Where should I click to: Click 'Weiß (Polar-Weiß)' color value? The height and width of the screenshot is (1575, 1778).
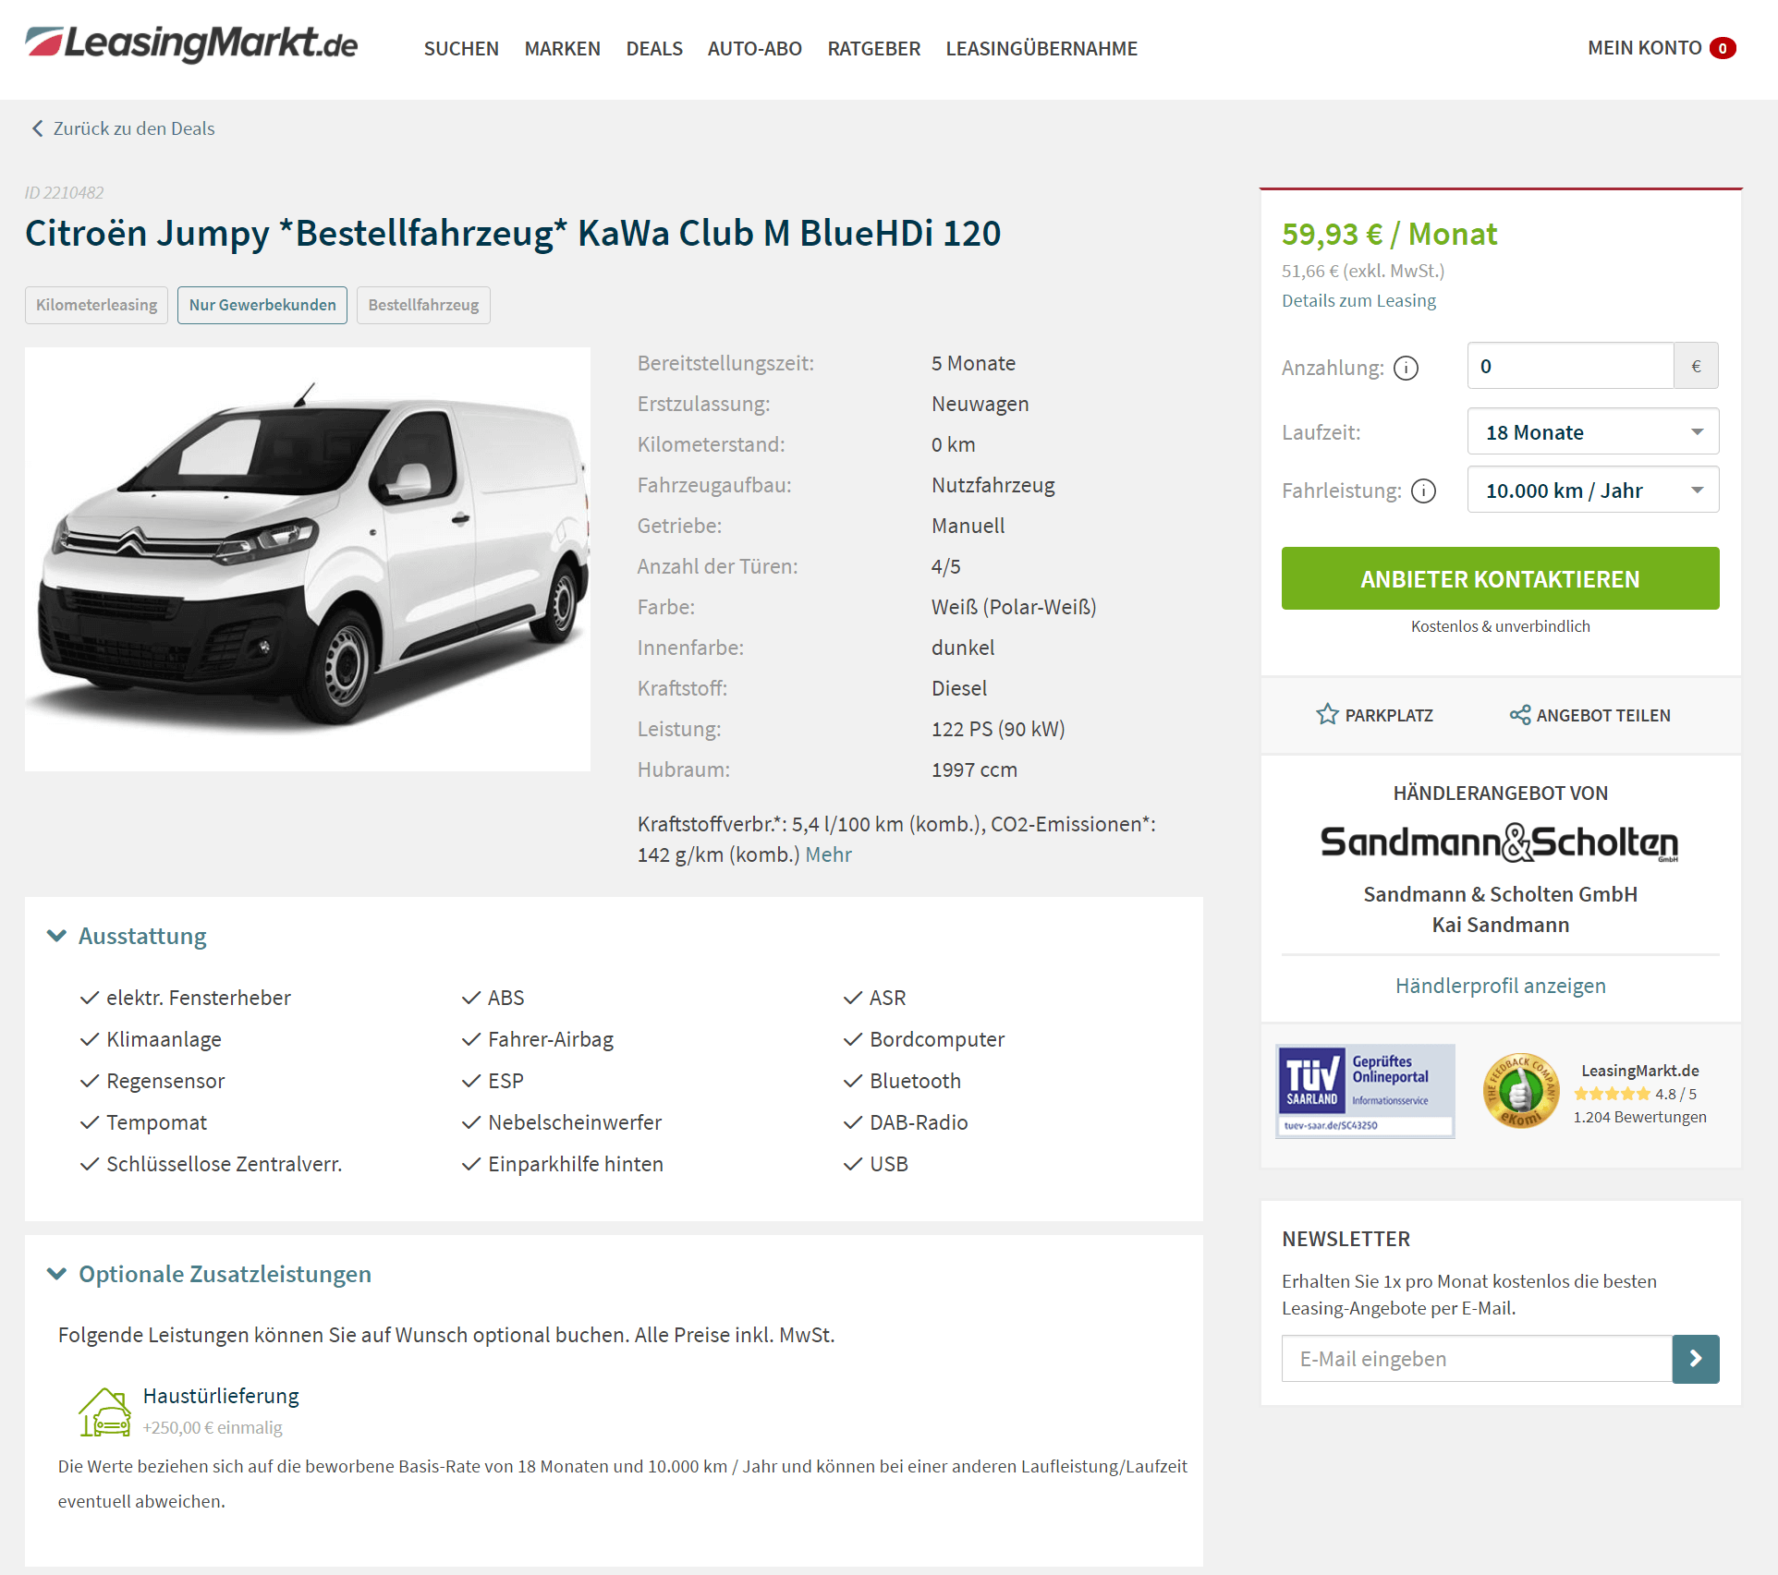pos(1014,607)
